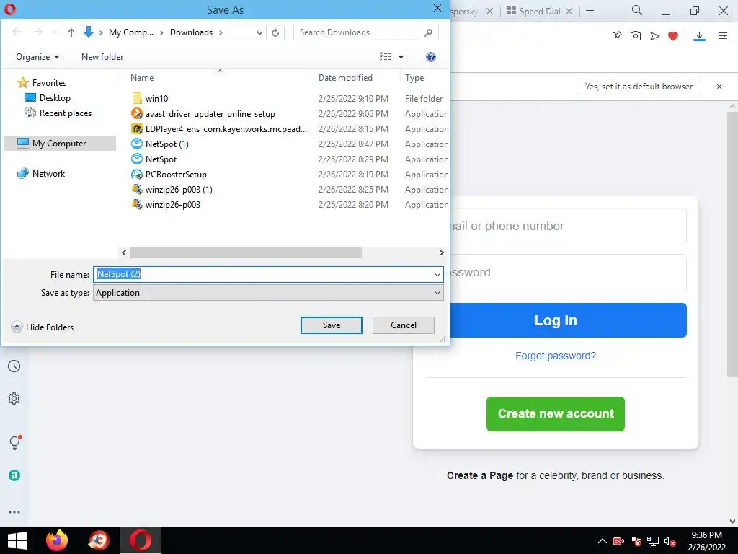Click Create new account button
Viewport: 738px width, 554px height.
click(556, 413)
